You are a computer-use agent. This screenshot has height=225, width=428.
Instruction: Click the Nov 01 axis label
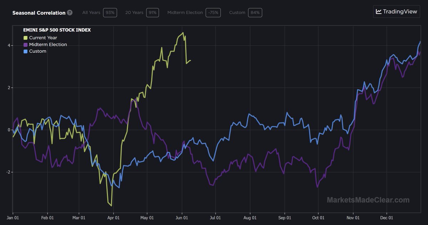click(x=352, y=218)
